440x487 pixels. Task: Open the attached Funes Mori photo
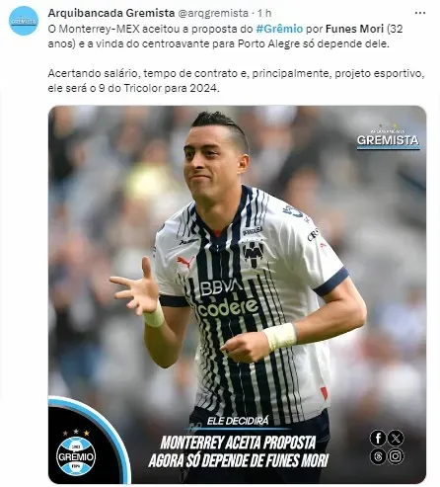coord(237,294)
